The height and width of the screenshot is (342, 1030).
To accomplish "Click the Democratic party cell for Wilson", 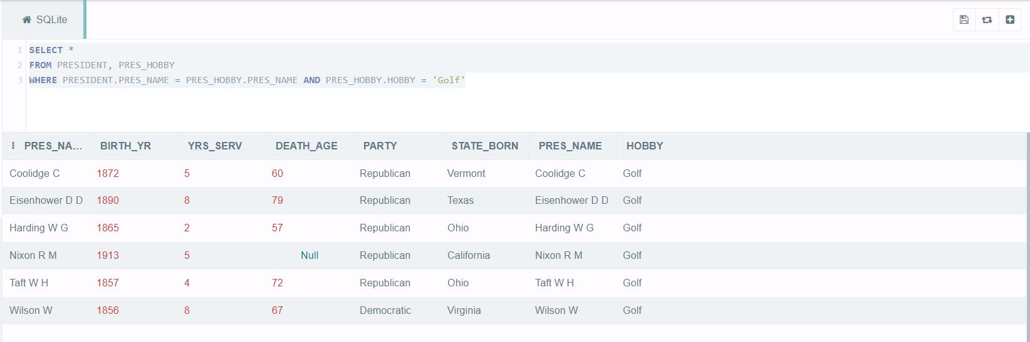I will pos(385,310).
